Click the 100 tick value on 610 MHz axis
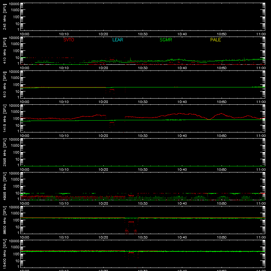Viewport: 271px width, 271px height. click(x=16, y=84)
